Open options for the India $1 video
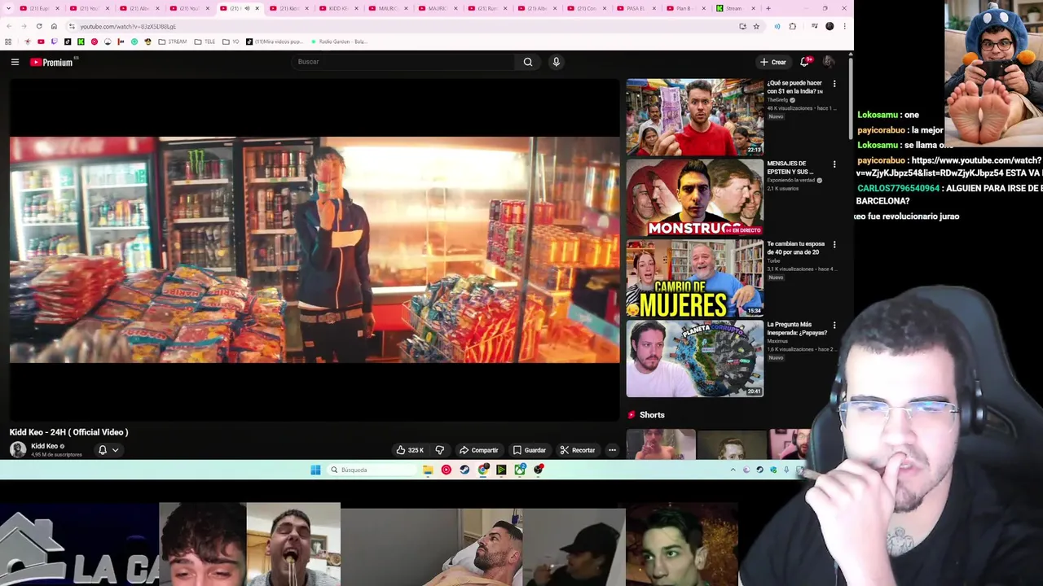Viewport: 1043px width, 586px height. (x=834, y=84)
